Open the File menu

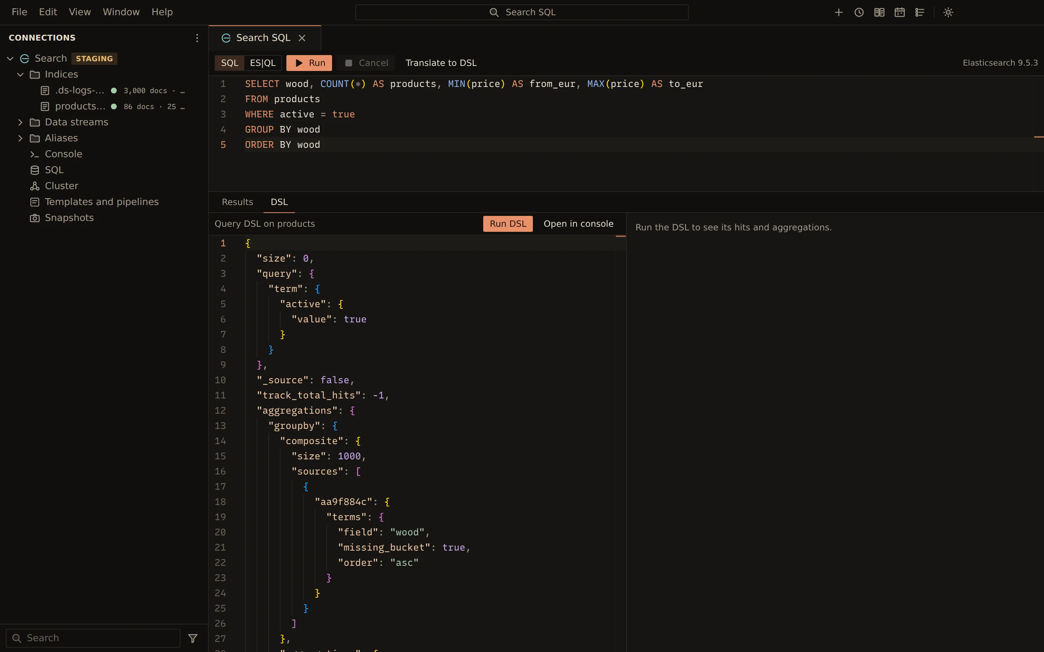[20, 12]
